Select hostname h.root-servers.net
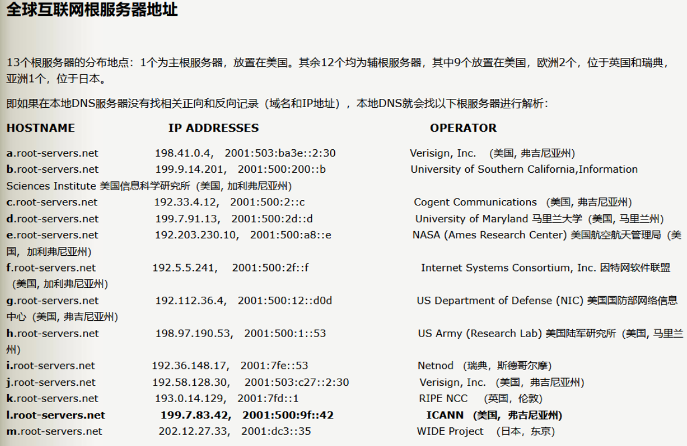 click(53, 334)
